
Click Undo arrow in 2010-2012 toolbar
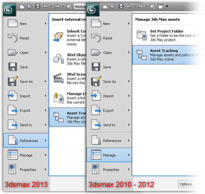129,6
